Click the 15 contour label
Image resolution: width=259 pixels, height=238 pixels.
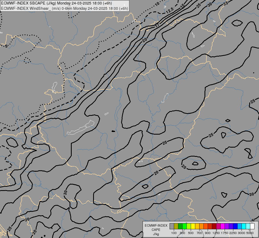(x=182, y=6)
